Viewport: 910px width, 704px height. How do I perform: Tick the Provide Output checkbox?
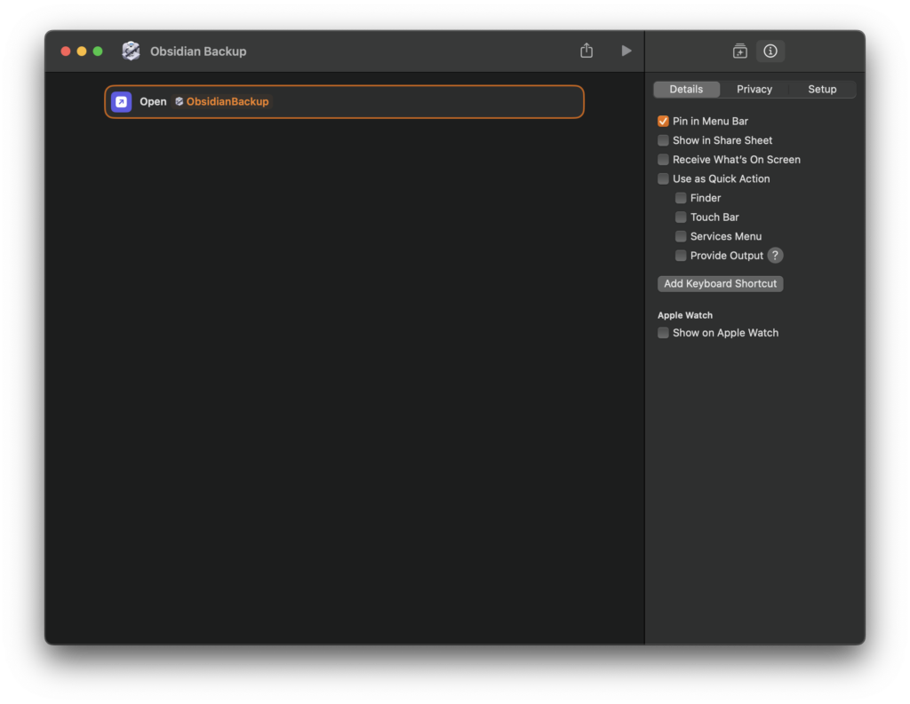click(x=681, y=255)
